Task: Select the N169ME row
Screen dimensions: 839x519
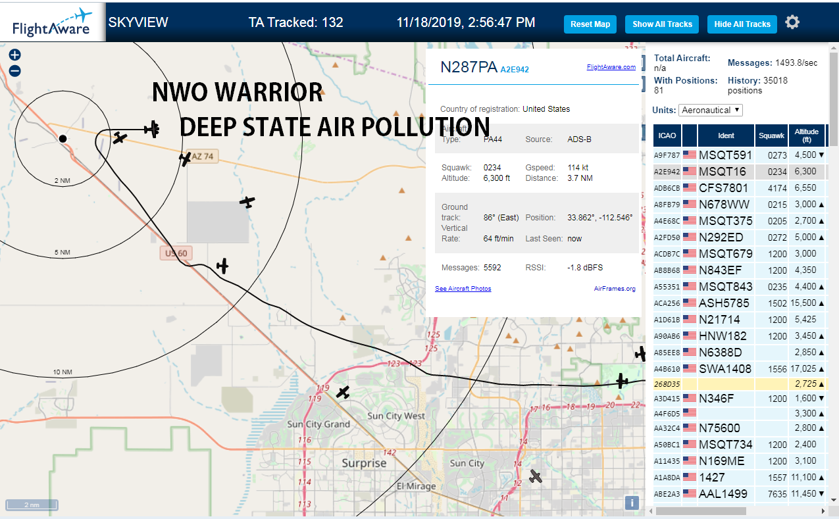Action: pyautogui.click(x=740, y=461)
